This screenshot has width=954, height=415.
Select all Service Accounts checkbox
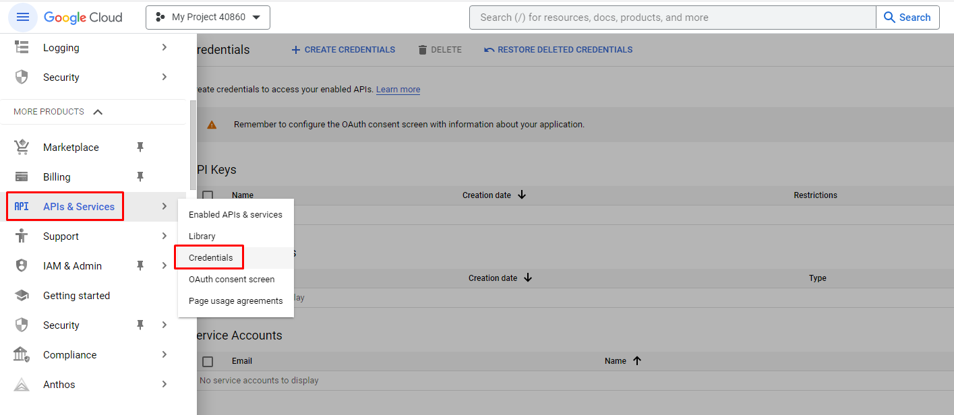[x=208, y=361]
